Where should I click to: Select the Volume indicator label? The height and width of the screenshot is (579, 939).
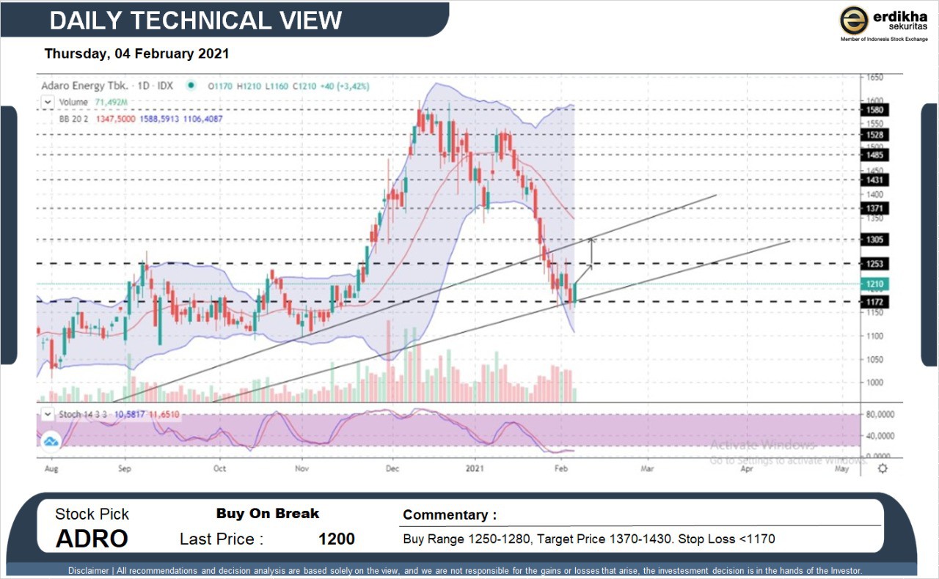point(73,102)
